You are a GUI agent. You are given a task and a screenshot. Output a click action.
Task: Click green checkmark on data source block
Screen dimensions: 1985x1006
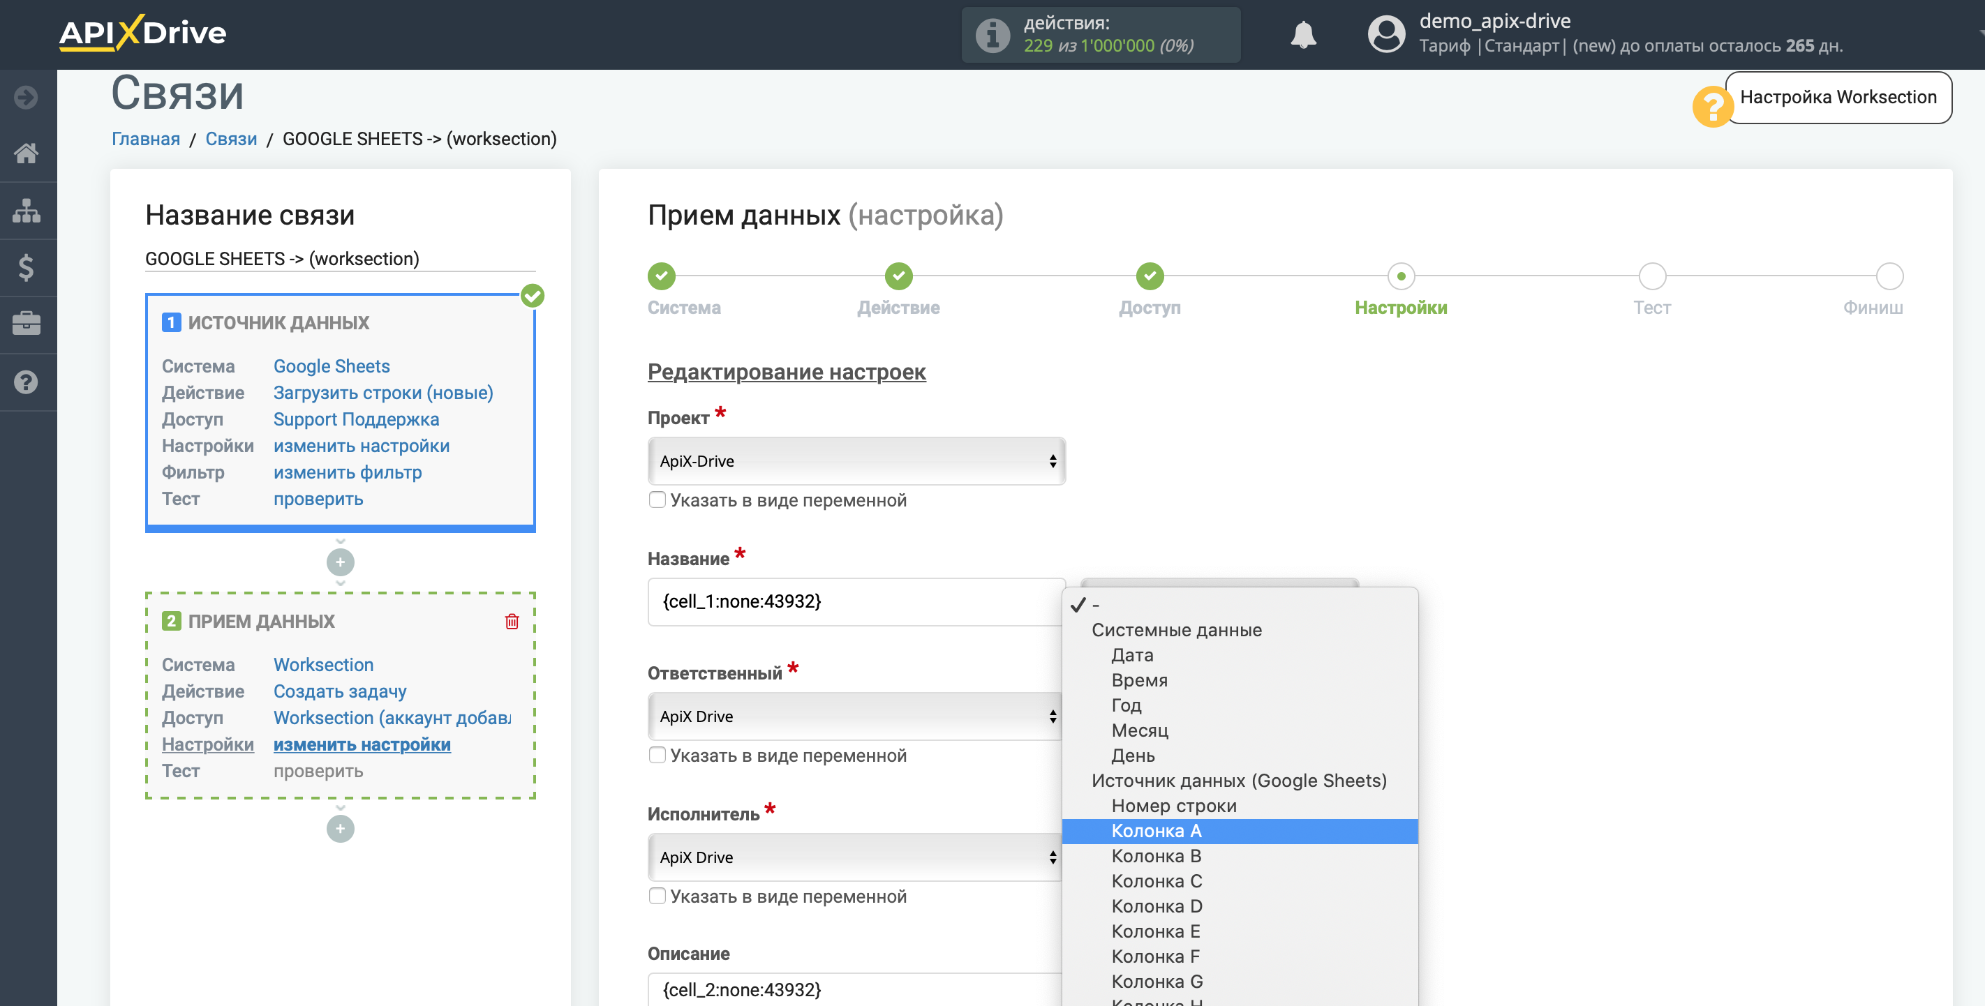click(532, 296)
